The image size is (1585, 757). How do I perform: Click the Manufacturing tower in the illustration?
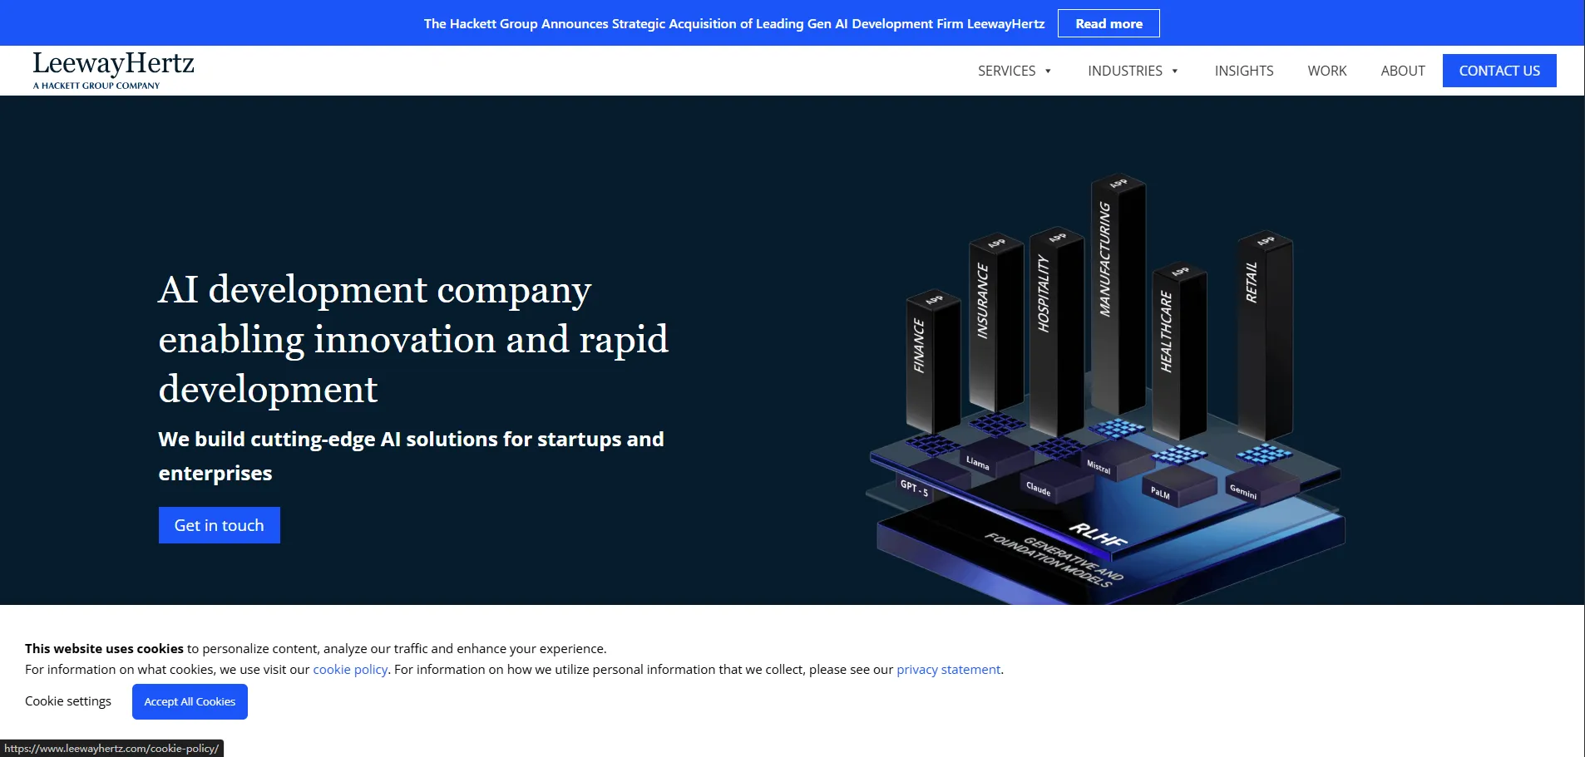pos(1117,291)
